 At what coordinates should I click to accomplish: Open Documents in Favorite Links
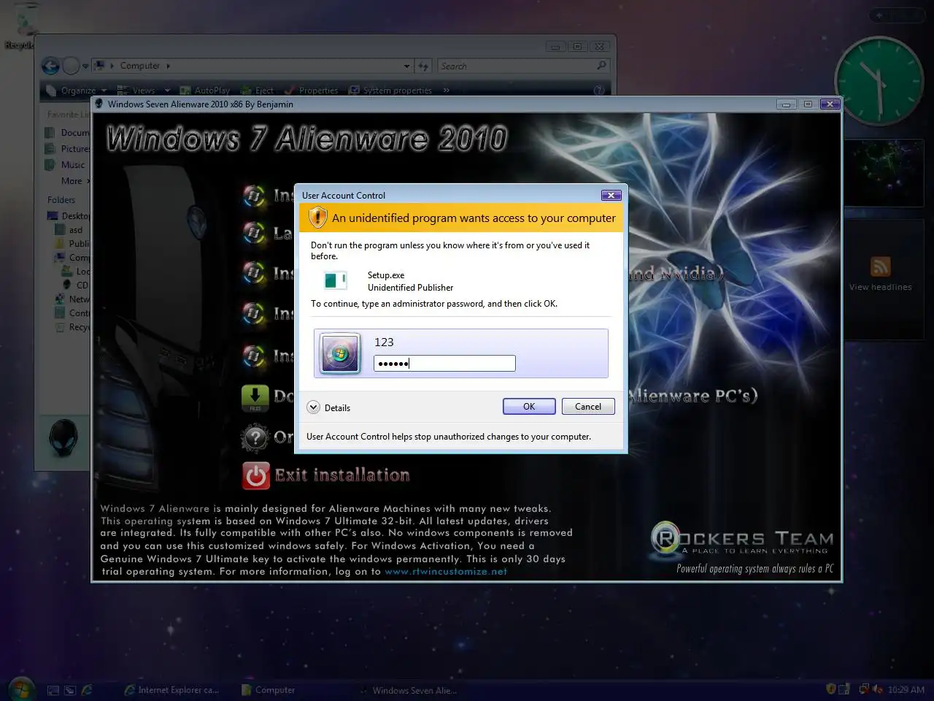pyautogui.click(x=67, y=133)
